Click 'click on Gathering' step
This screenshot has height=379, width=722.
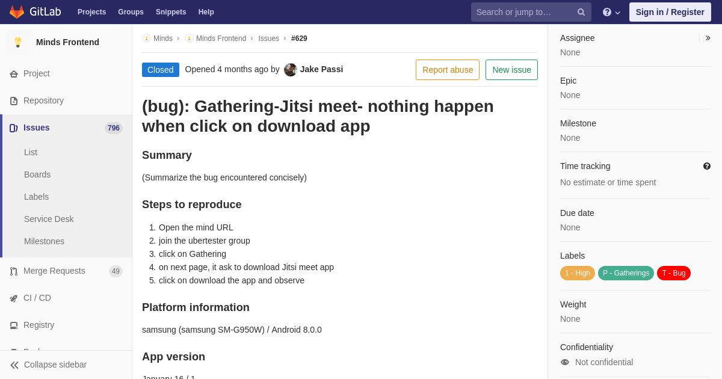(x=193, y=254)
